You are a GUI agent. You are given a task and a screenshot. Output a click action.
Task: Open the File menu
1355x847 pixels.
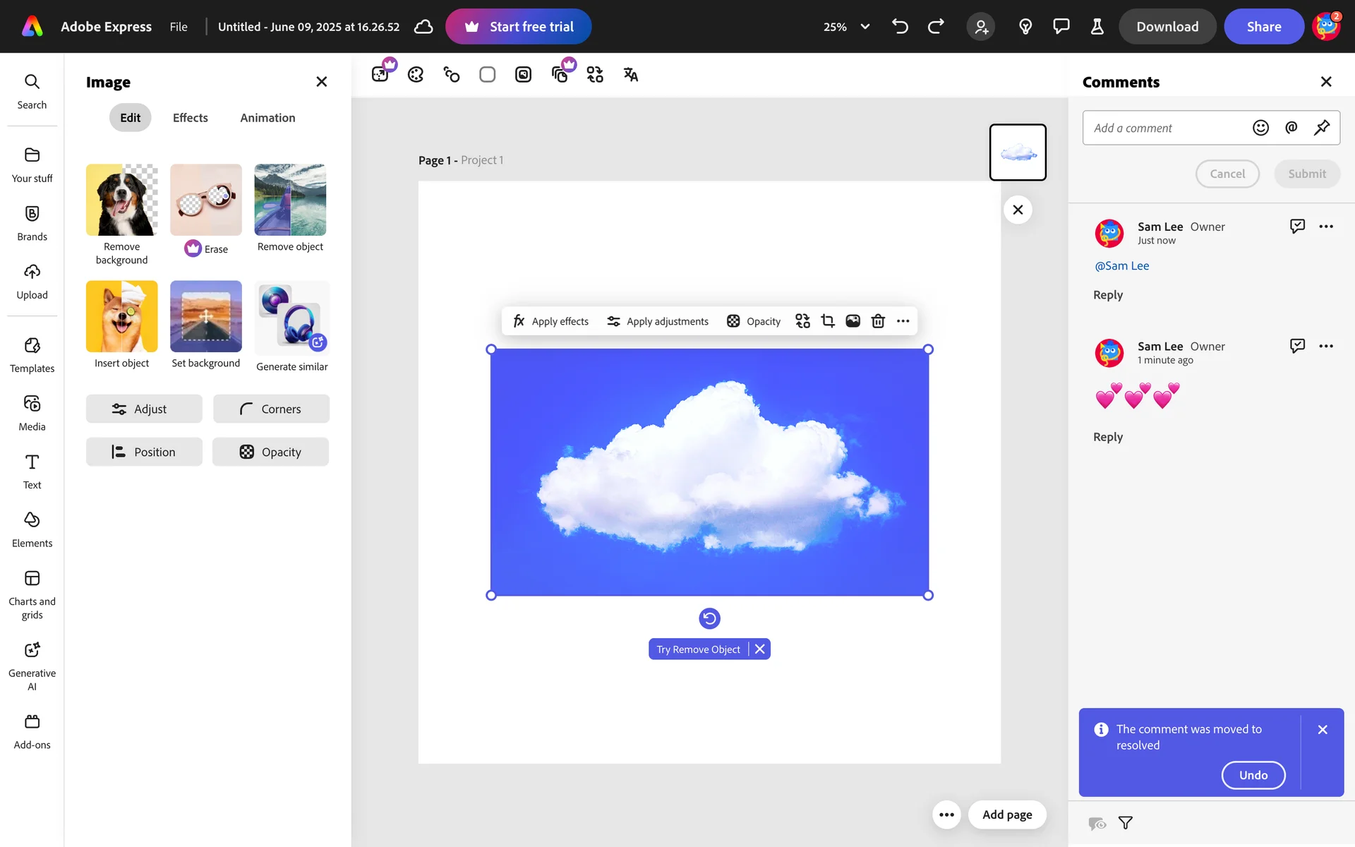pyautogui.click(x=179, y=27)
